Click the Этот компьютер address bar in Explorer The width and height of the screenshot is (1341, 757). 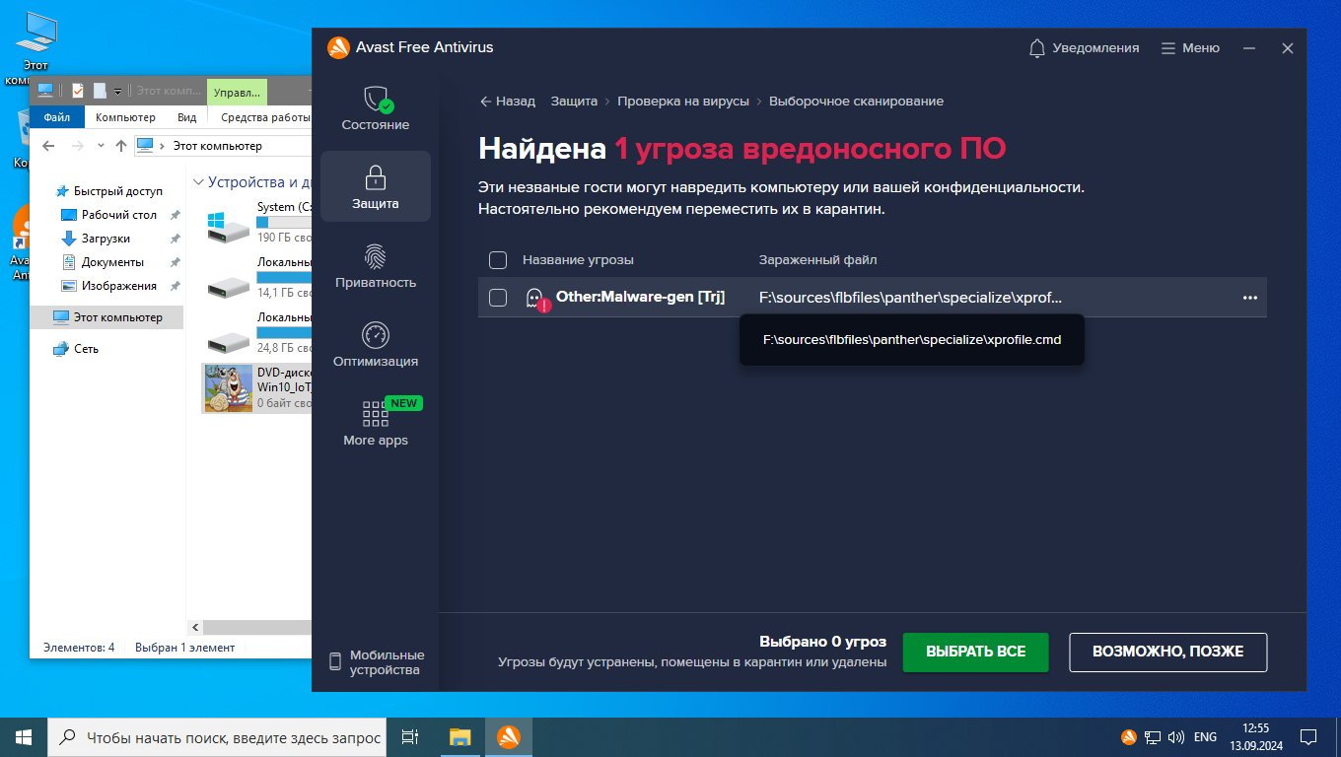pyautogui.click(x=223, y=146)
